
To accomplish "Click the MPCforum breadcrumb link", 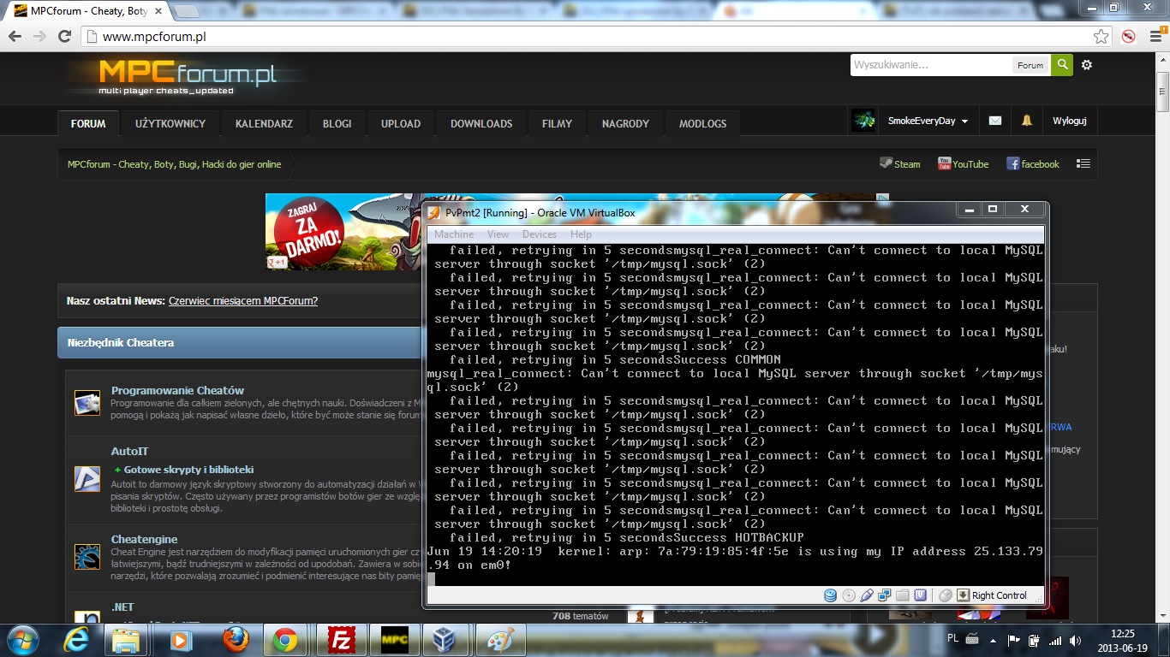I will coord(174,164).
